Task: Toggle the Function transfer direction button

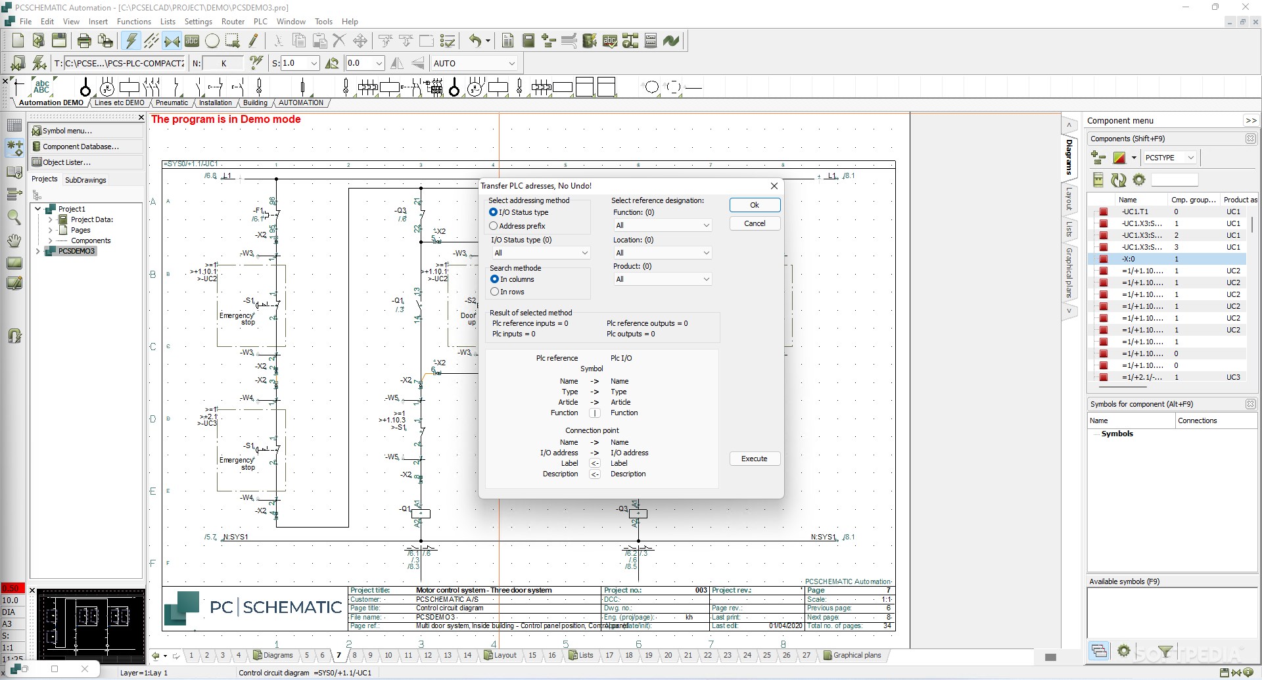Action: coord(595,413)
